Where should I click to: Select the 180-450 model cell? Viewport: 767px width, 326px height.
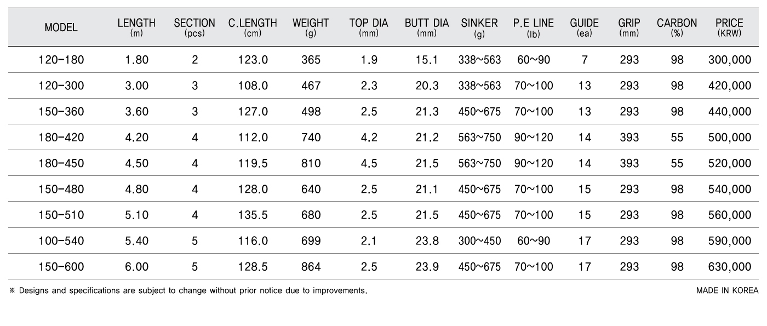pyautogui.click(x=61, y=163)
